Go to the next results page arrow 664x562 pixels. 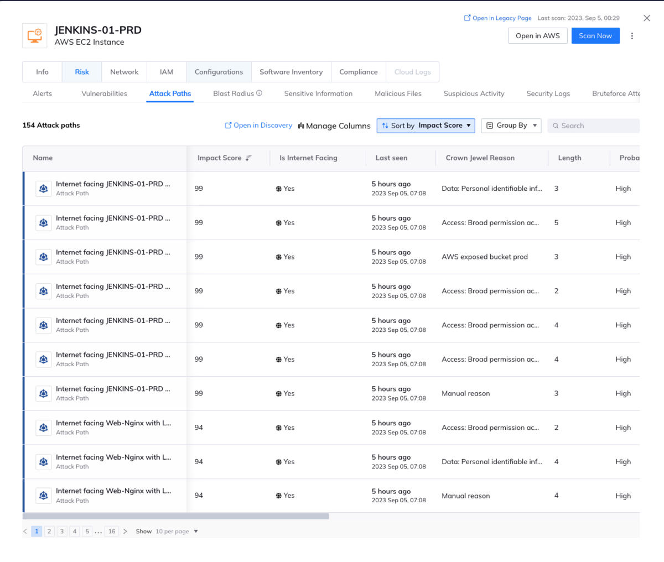(x=125, y=532)
